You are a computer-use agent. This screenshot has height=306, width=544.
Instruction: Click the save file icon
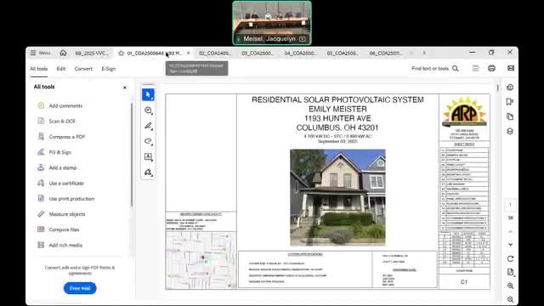coord(476,68)
